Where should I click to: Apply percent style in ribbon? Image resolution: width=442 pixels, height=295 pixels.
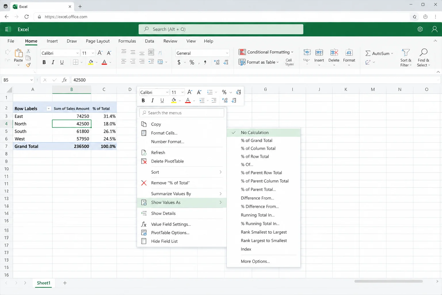point(192,62)
